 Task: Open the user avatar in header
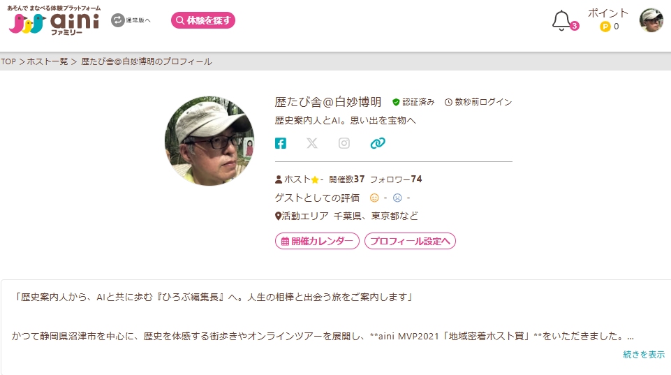tap(651, 20)
